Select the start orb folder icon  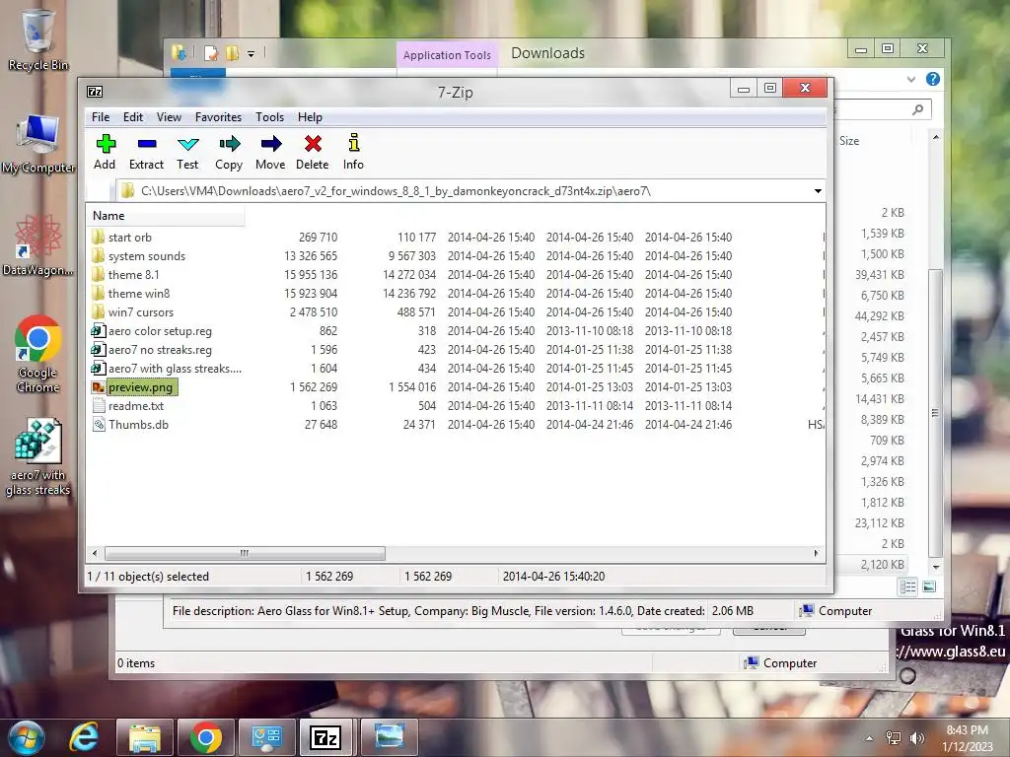pyautogui.click(x=98, y=237)
